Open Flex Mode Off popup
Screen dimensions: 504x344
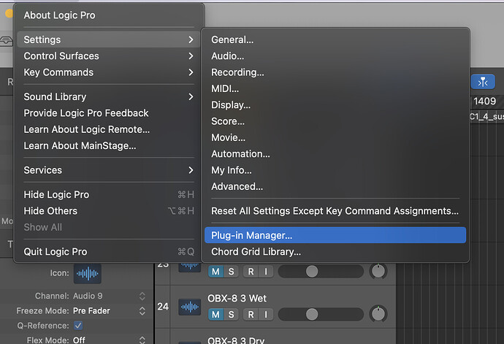coord(110,340)
